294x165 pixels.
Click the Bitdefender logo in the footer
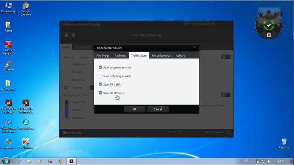(72, 132)
